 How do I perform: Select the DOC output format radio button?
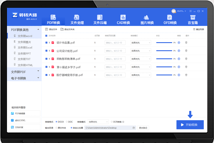pos(67,122)
